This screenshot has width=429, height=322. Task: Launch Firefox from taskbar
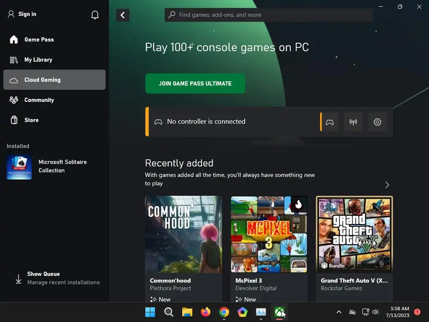click(x=205, y=312)
